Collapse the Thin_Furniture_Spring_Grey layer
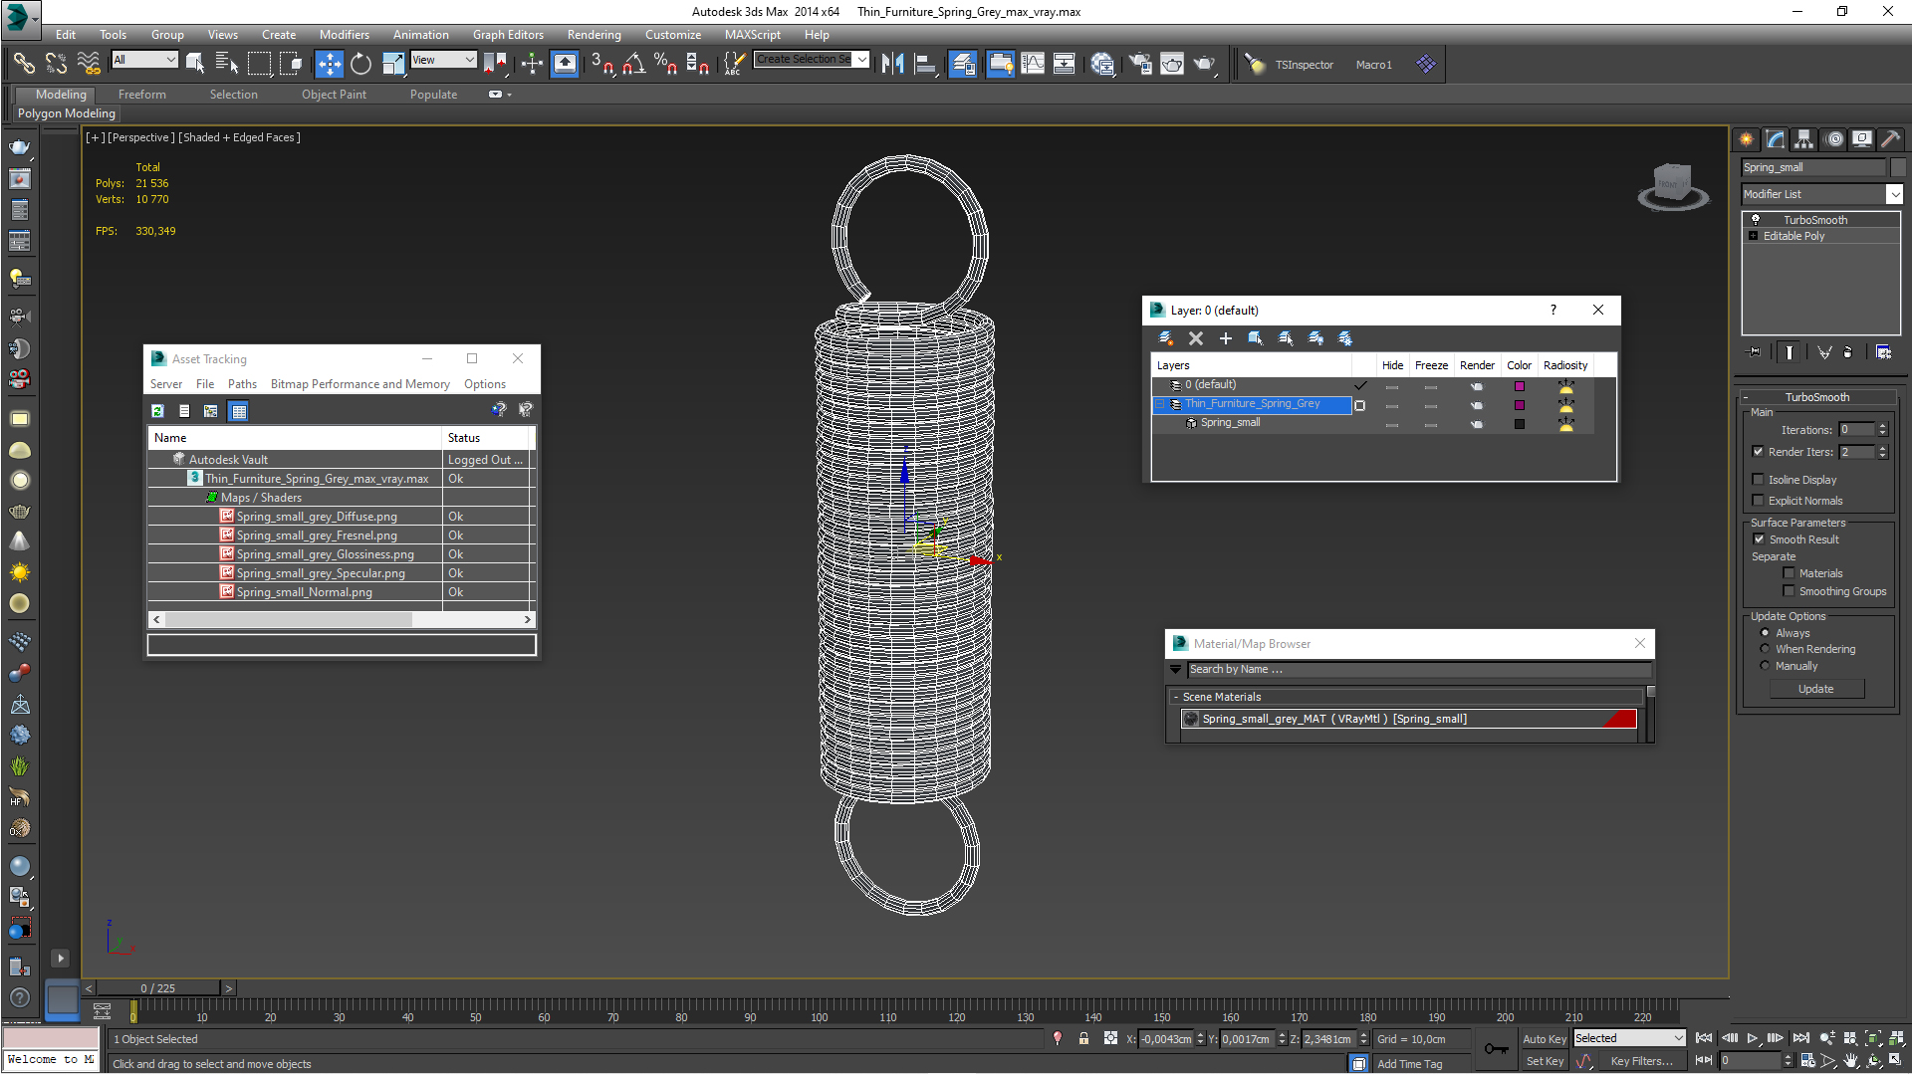The height and width of the screenshot is (1075, 1912). pyautogui.click(x=1159, y=404)
